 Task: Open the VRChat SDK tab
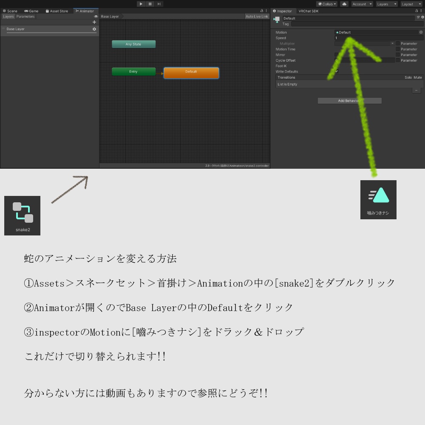(309, 11)
